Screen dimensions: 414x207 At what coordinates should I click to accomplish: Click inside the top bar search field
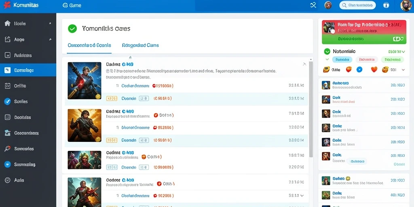[x=357, y=5]
